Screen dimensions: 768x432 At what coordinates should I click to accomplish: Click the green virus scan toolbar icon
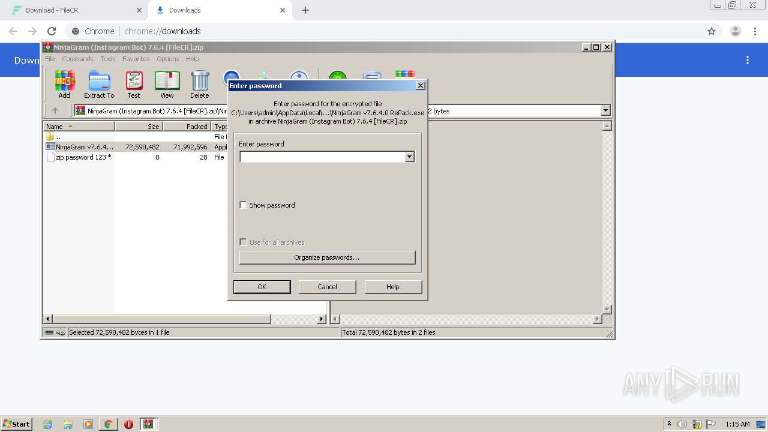337,77
